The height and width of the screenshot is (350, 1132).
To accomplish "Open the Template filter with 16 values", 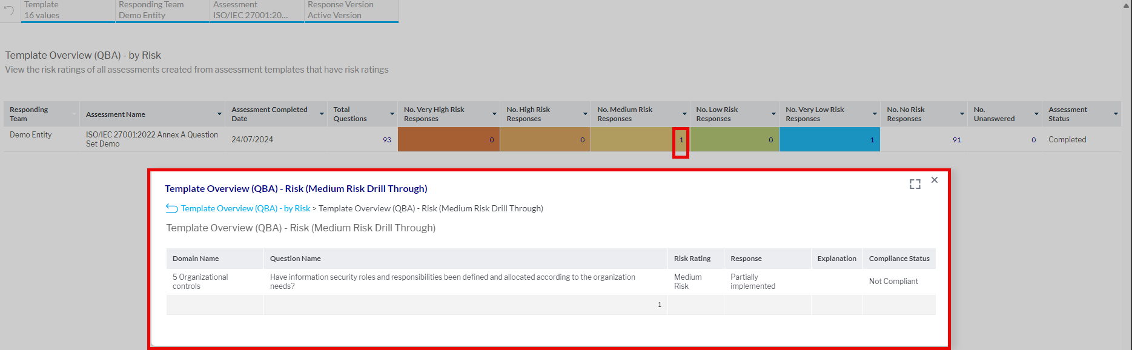I will [68, 10].
